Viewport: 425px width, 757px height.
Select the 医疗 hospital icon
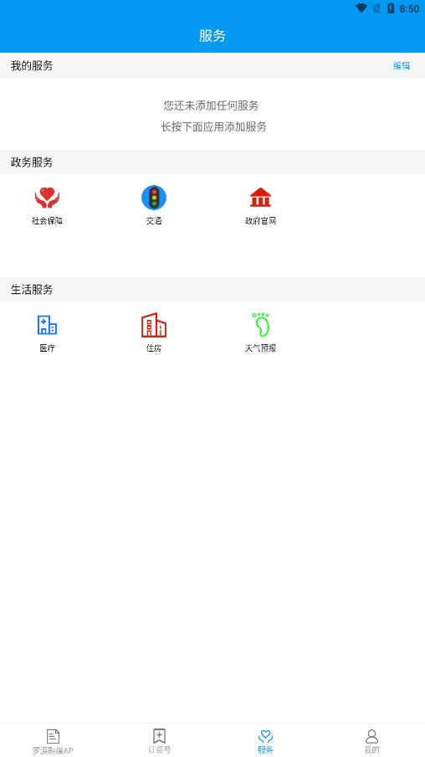coord(47,325)
